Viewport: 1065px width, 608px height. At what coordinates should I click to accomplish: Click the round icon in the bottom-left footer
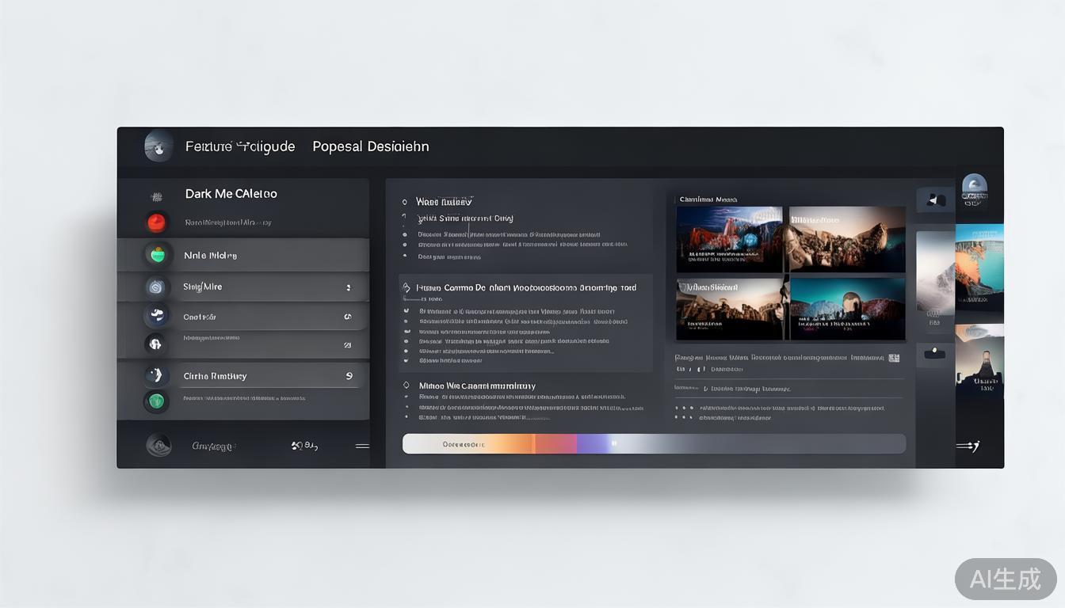[x=158, y=445]
